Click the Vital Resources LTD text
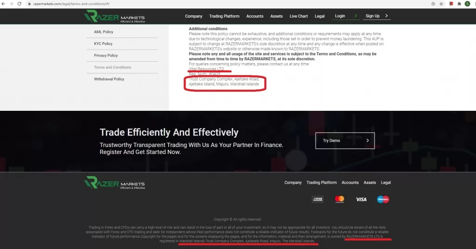The height and width of the screenshot is (249, 476). coord(206,69)
